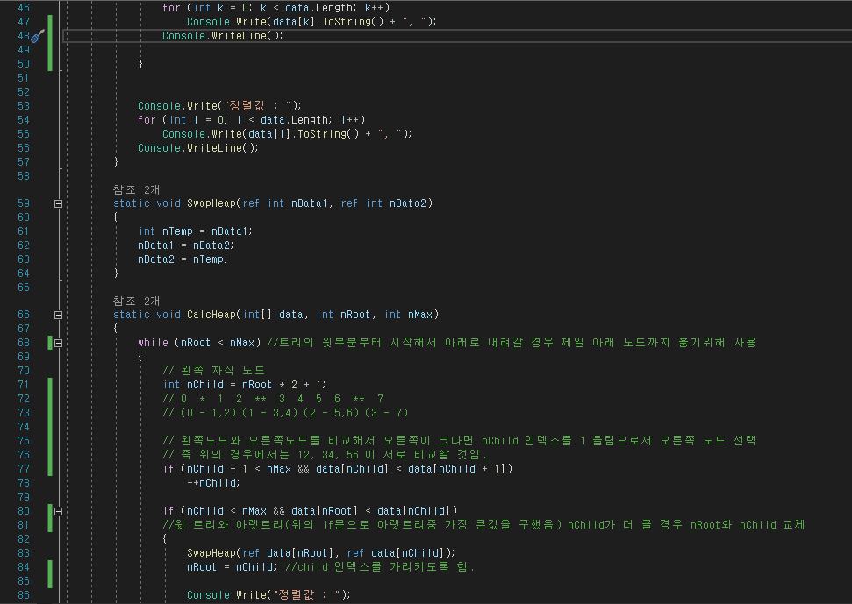Click the 'for (int i = 0' loop on line 54
The width and height of the screenshot is (852, 604).
click(252, 120)
